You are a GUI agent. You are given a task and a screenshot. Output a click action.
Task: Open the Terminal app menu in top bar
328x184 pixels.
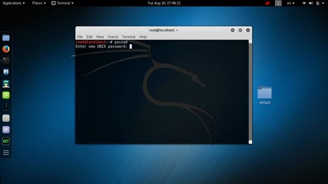tap(63, 3)
